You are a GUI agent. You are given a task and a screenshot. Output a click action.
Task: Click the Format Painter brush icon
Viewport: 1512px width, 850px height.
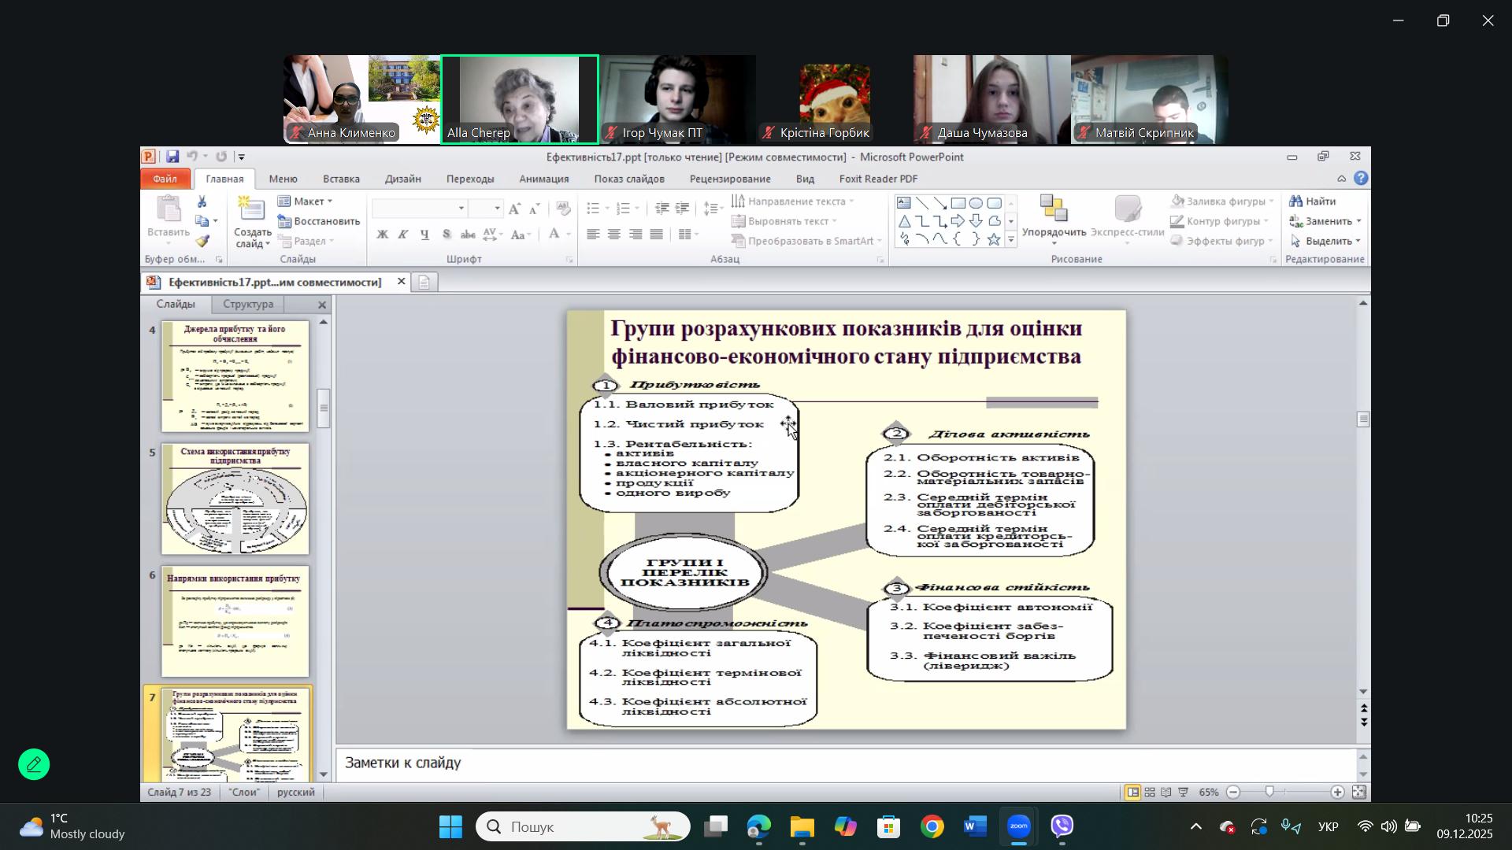tap(202, 242)
